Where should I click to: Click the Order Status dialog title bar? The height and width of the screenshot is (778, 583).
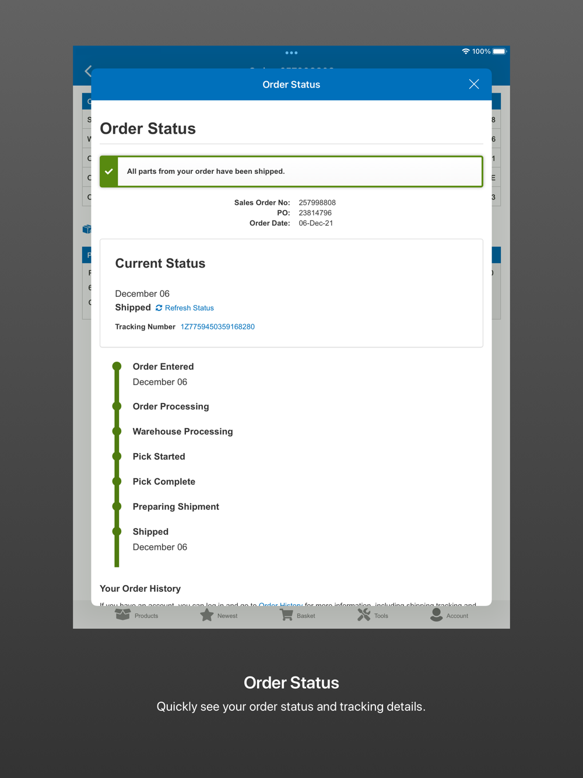point(291,85)
